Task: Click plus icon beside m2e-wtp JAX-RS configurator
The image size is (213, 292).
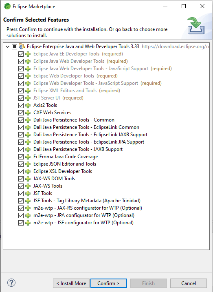Action: [x=28, y=208]
